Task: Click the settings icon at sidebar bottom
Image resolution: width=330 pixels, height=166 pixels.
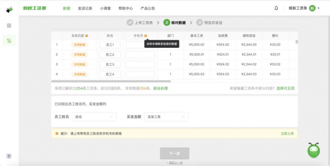Action: point(9,156)
